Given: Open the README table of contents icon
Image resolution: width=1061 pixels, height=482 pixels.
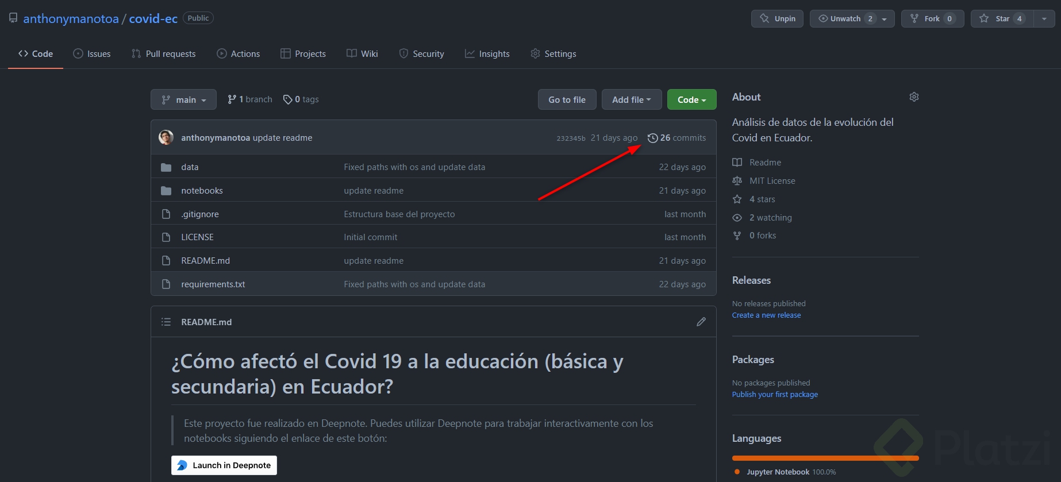Looking at the screenshot, I should pos(166,322).
